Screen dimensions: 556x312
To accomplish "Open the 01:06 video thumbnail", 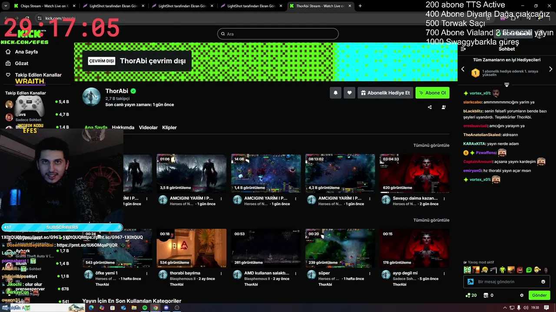I will coord(192,173).
